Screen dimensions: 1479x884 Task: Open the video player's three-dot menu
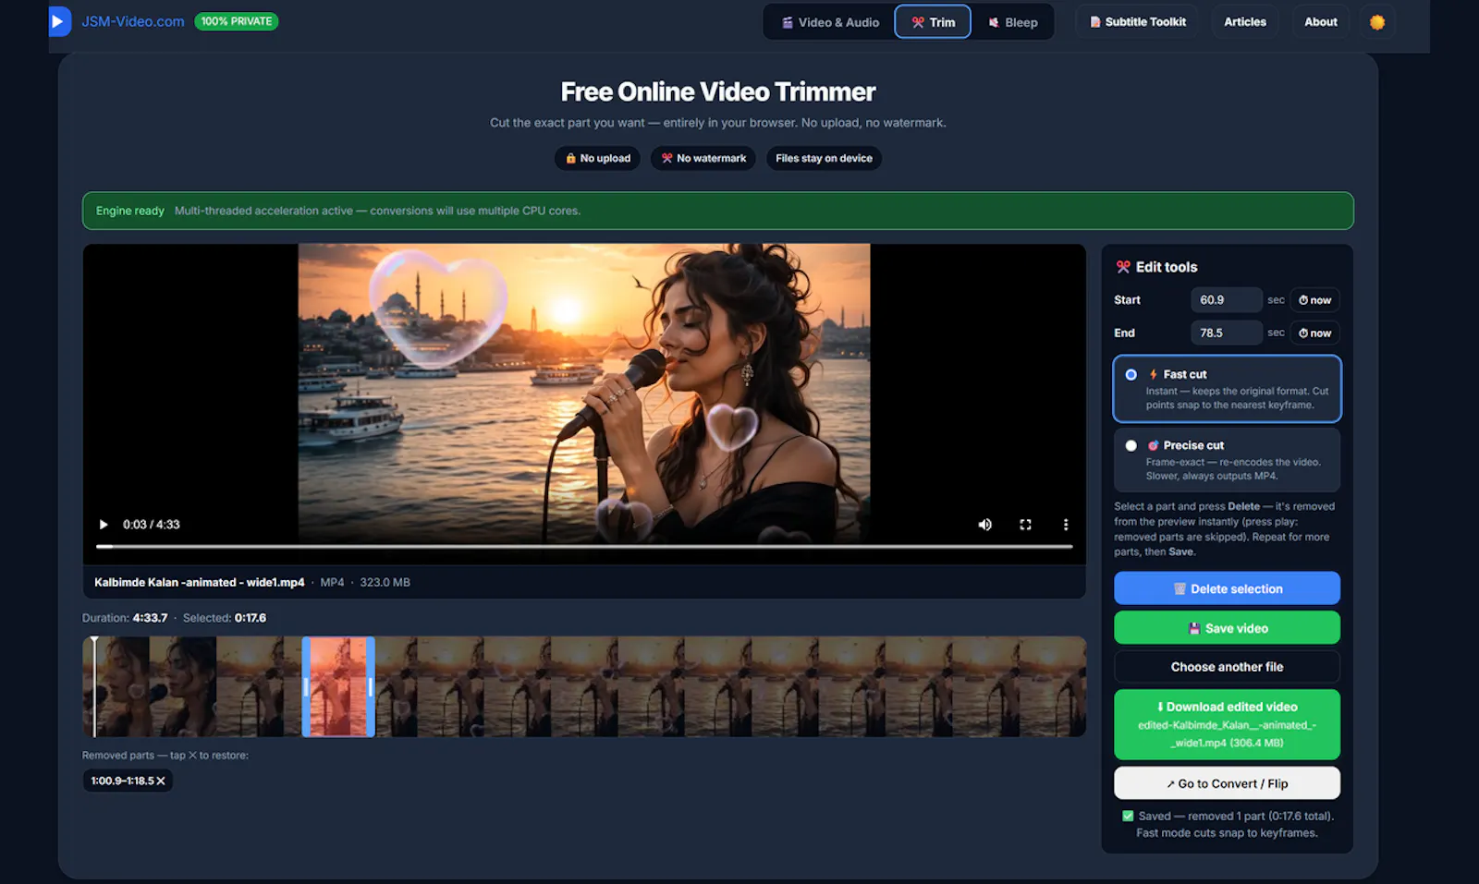[x=1066, y=525]
